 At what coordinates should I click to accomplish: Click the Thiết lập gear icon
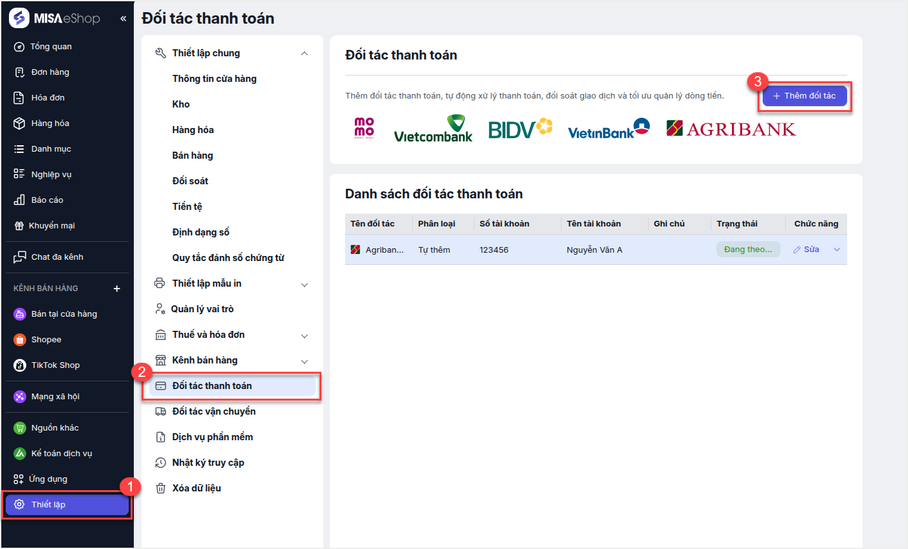[x=19, y=505]
